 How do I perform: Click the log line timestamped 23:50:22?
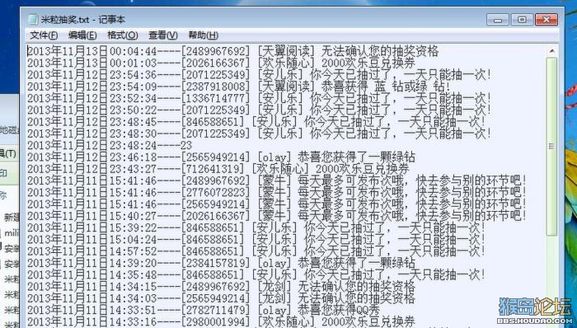coord(259,110)
